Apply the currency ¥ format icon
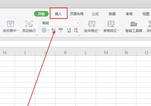 click(x=44, y=30)
